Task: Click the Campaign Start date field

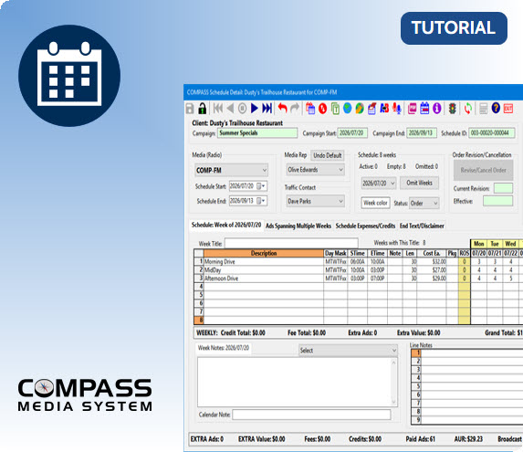Action: [x=352, y=132]
